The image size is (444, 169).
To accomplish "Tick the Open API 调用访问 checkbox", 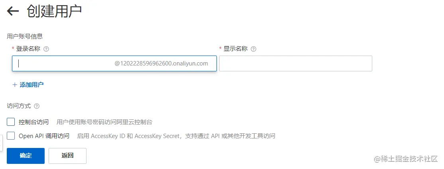I will [x=11, y=136].
